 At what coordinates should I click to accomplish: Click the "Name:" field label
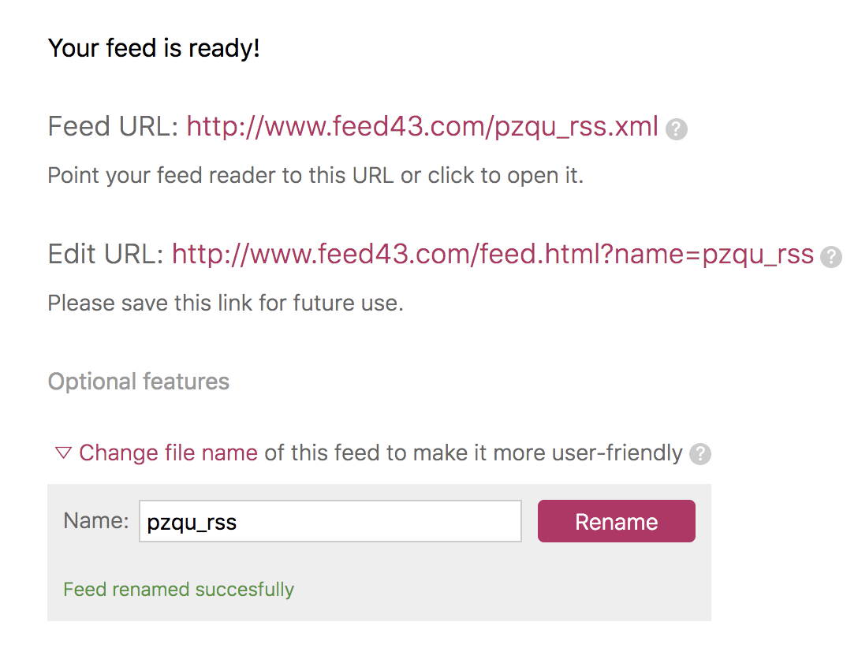click(x=95, y=521)
